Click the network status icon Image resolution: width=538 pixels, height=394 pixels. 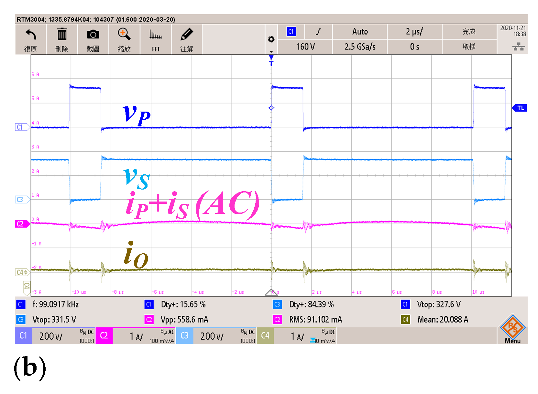coord(518,47)
